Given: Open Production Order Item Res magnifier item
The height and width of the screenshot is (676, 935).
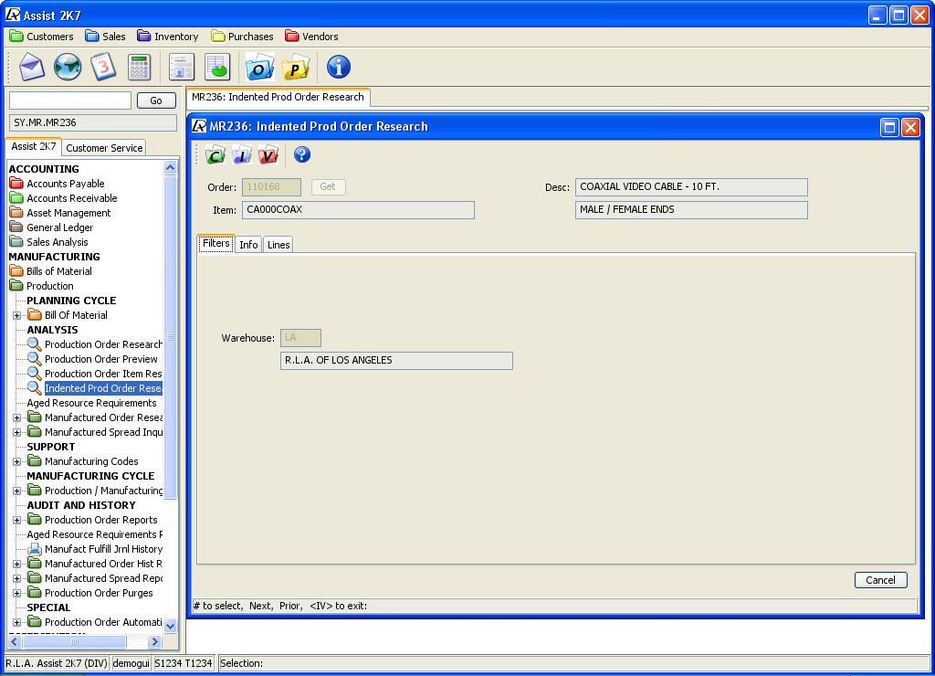Looking at the screenshot, I should (95, 374).
